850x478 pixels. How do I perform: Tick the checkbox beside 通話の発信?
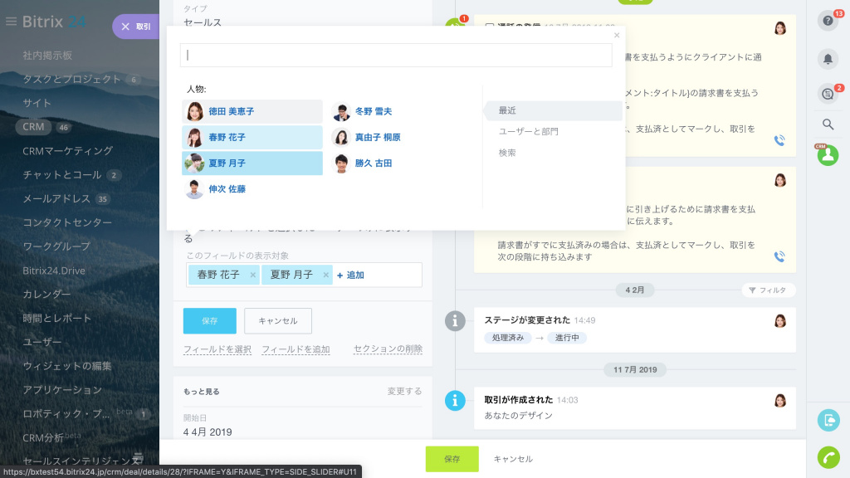pyautogui.click(x=489, y=27)
